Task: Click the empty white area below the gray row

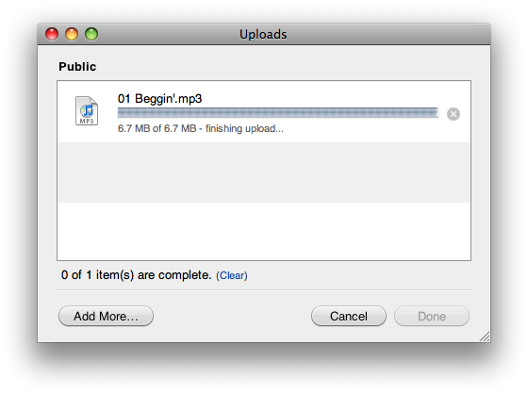Action: (x=264, y=231)
